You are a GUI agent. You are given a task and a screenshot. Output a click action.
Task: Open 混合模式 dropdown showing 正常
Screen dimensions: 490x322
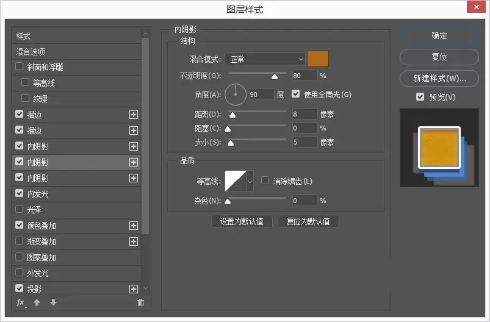pyautogui.click(x=265, y=59)
